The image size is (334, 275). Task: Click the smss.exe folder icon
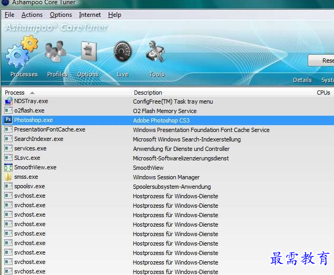pos(8,177)
